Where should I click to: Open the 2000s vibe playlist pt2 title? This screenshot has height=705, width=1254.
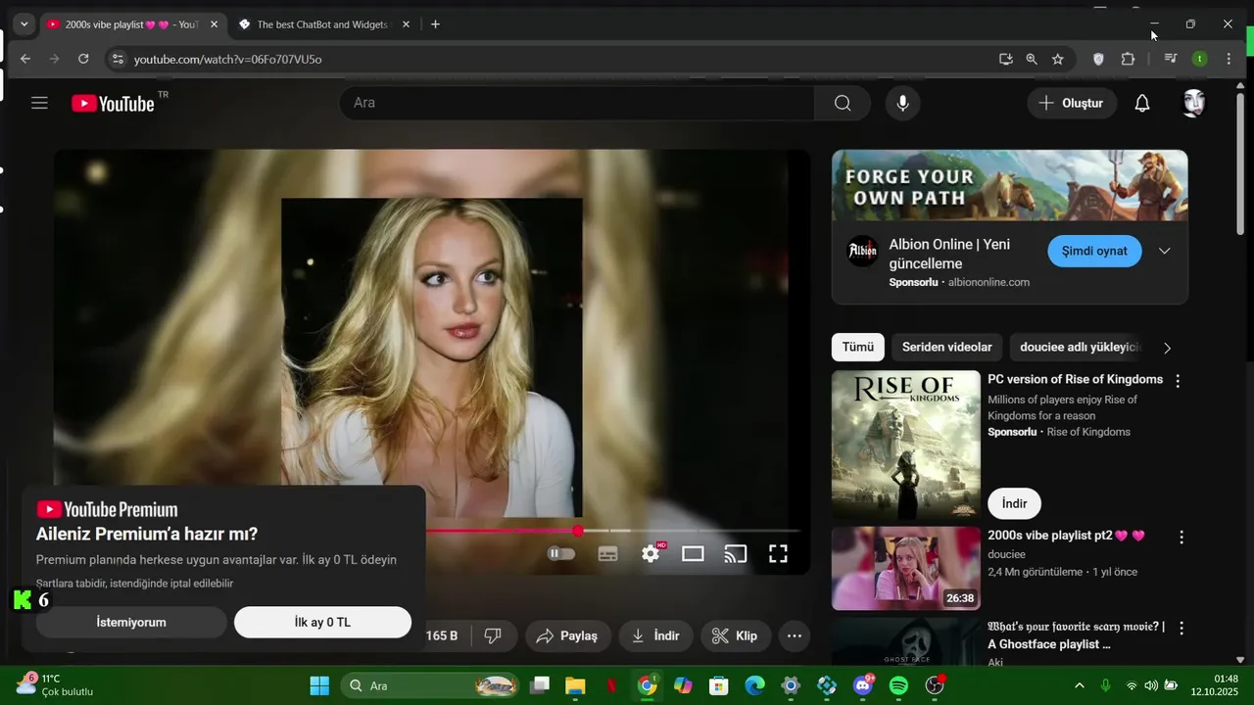[x=1066, y=536]
